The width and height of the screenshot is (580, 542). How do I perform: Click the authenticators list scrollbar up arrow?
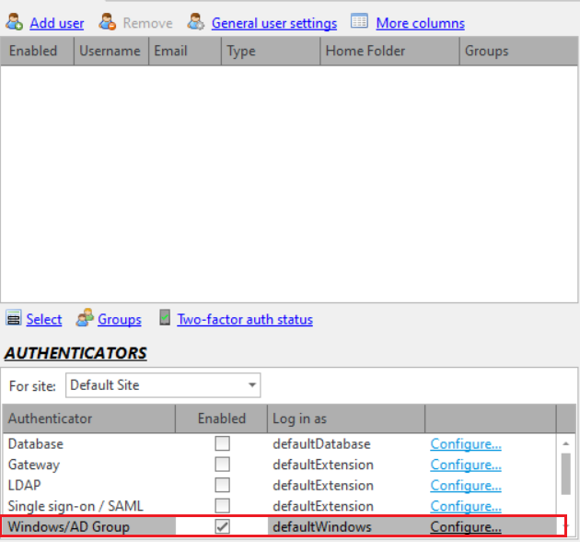(x=566, y=444)
